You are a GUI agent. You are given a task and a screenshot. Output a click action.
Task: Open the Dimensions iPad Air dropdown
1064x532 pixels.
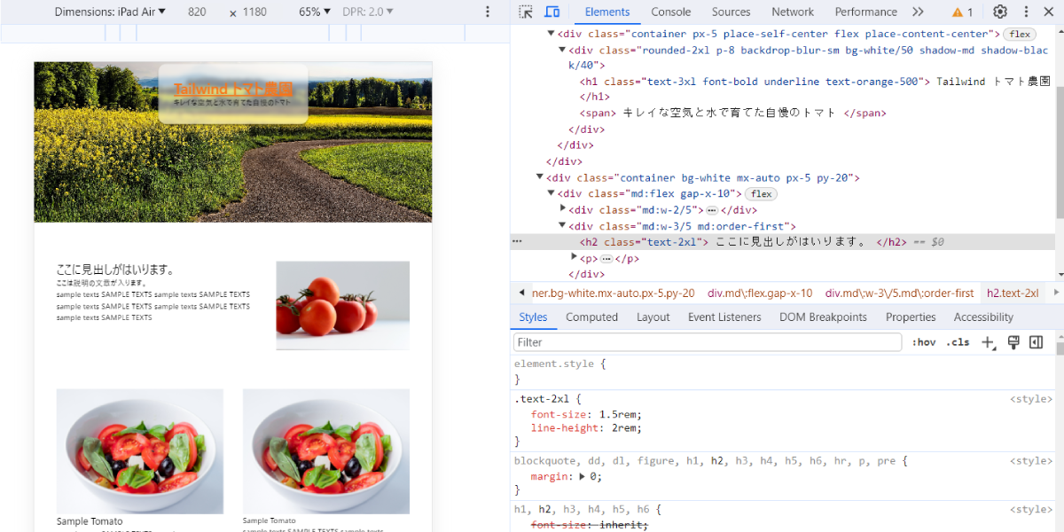[110, 12]
